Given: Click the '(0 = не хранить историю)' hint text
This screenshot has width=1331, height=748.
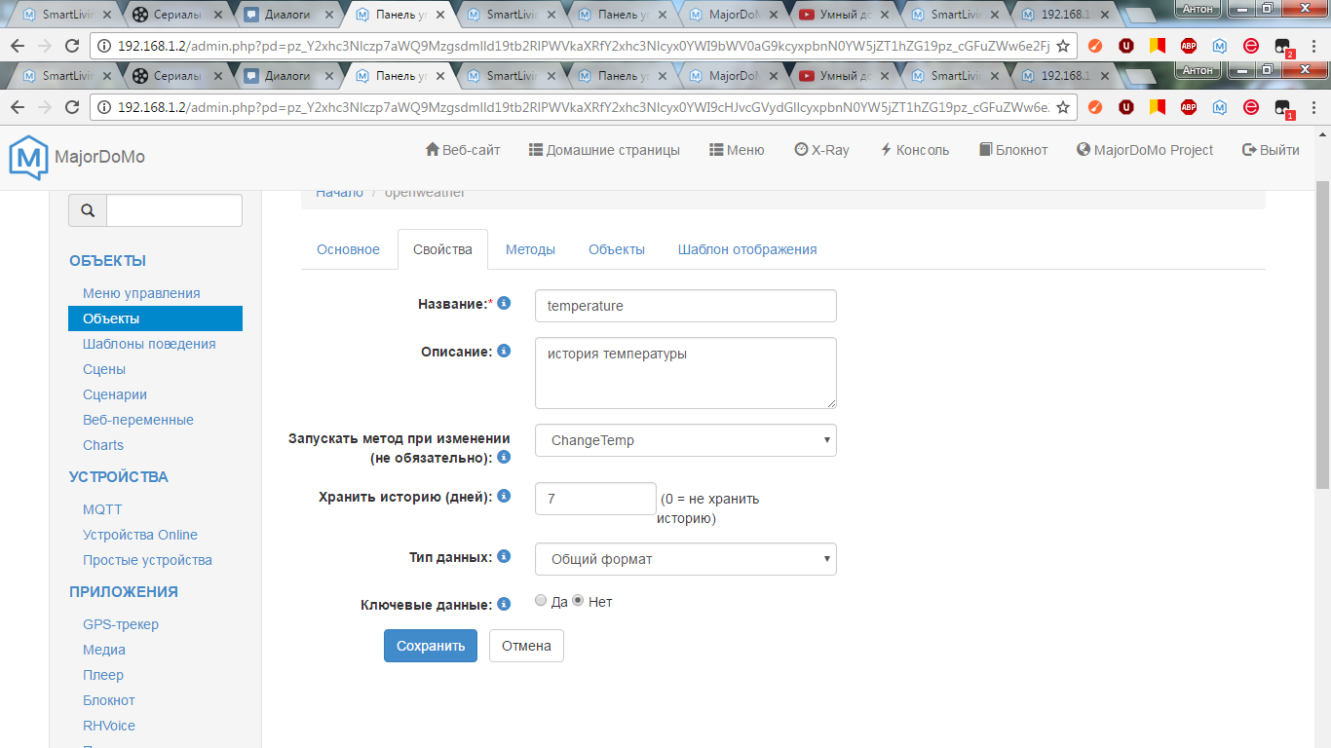Looking at the screenshot, I should coord(709,508).
